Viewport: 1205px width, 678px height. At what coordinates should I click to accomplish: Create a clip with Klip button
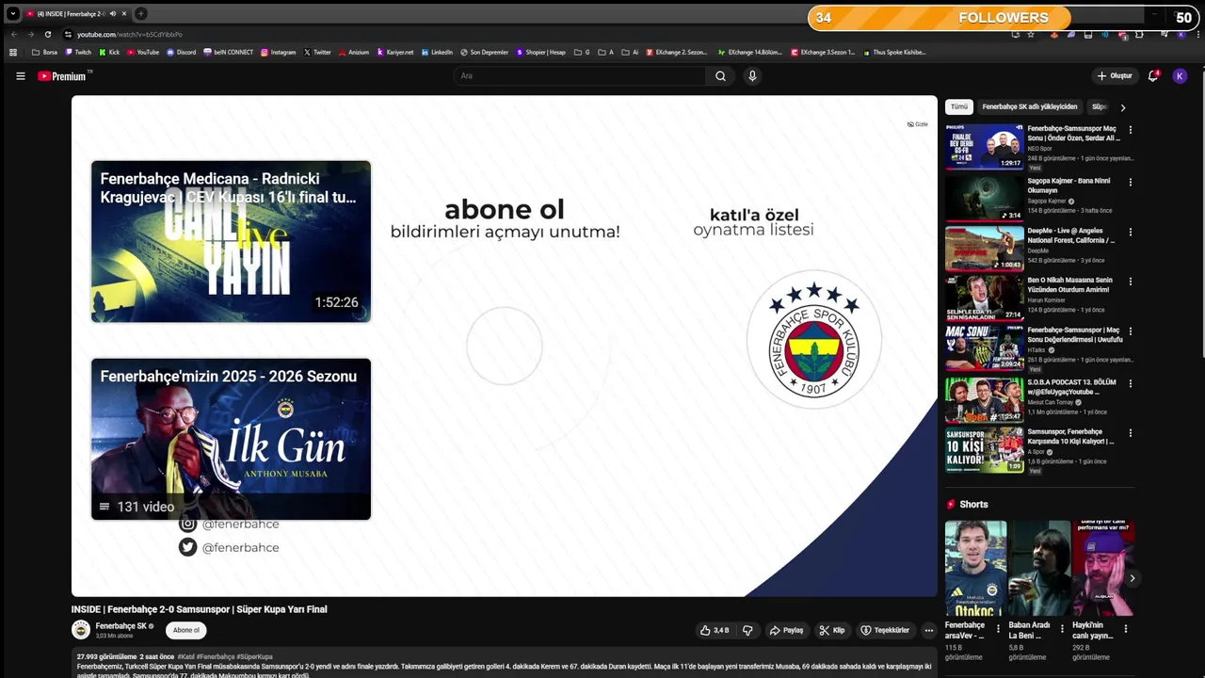click(x=832, y=630)
